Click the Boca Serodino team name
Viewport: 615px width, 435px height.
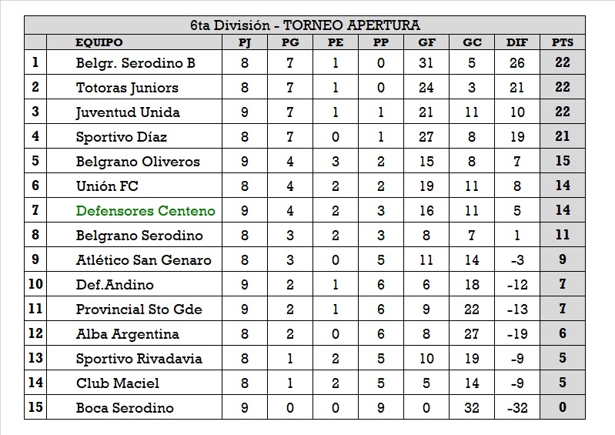[x=125, y=408]
